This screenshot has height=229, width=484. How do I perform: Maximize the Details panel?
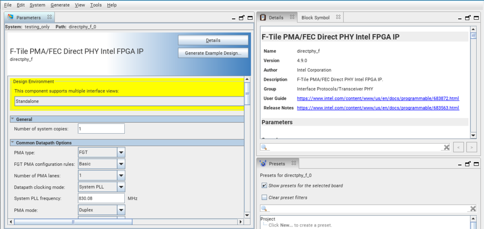[x=476, y=18]
